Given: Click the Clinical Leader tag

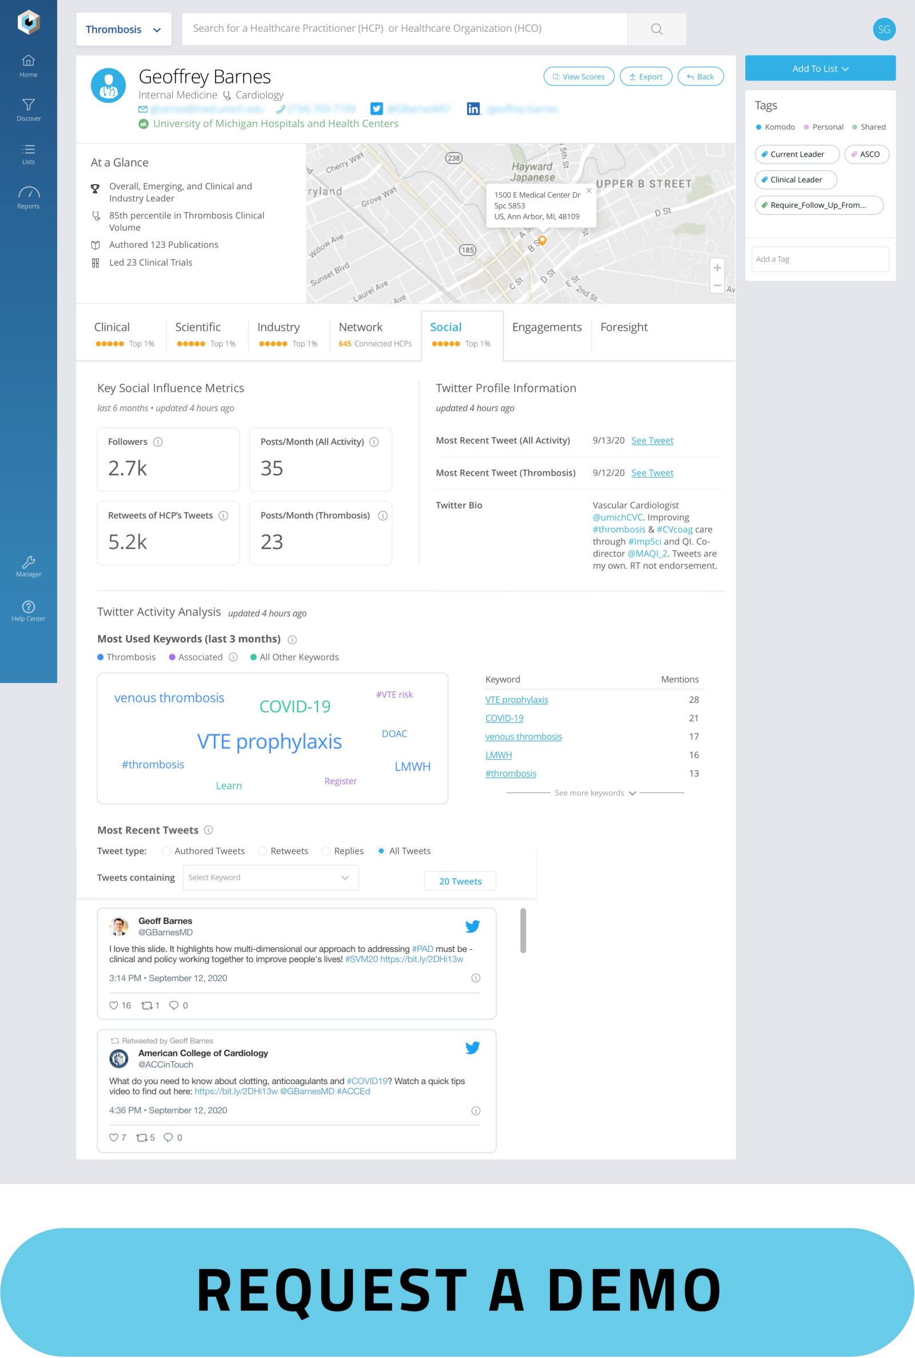Looking at the screenshot, I should pos(795,180).
